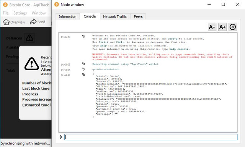
Task: Click the Executing command using AgriTrack text
Action: pyautogui.click(x=125, y=64)
